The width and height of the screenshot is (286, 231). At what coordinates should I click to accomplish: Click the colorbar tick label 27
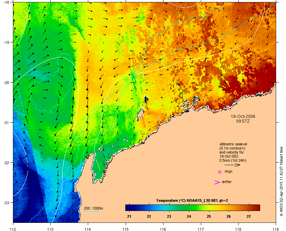249,216
